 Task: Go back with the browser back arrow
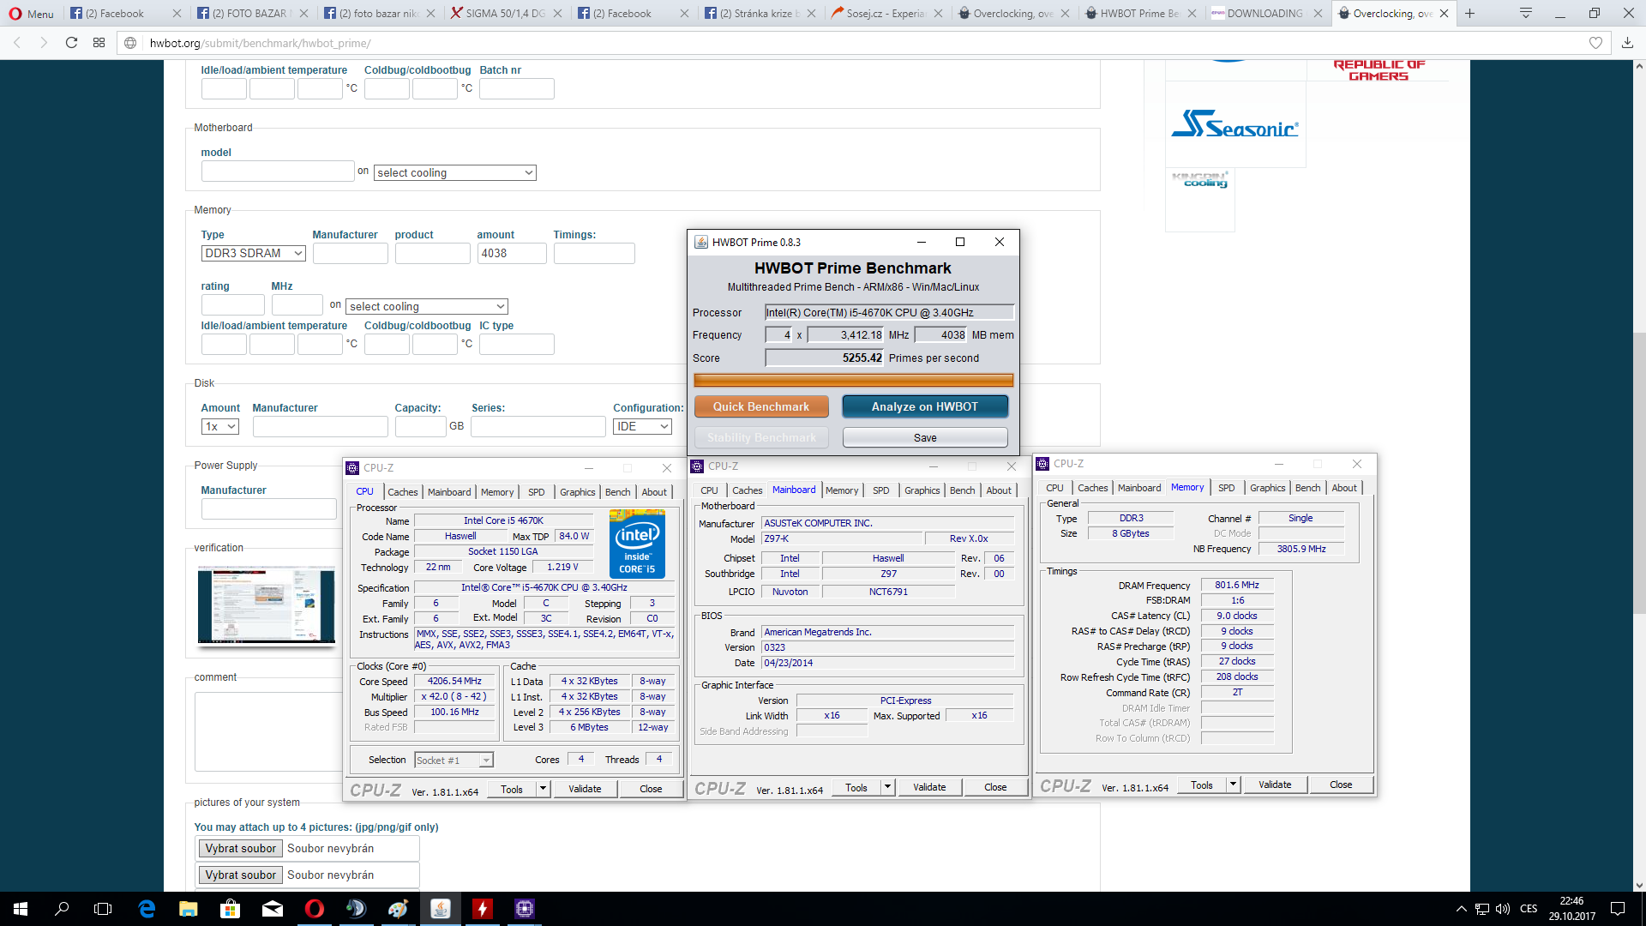click(17, 43)
